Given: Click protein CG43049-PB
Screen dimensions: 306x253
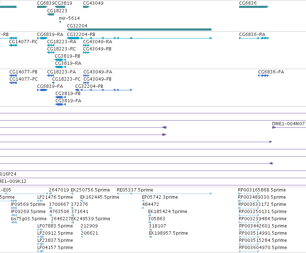Looking at the screenshot, I should point(97,79).
